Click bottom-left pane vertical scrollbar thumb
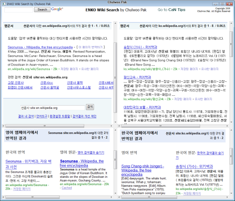The width and height of the screenshot is (235, 201). pyautogui.click(x=115, y=159)
